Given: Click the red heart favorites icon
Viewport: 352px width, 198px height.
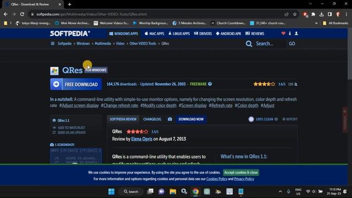Looking at the screenshot, I should pos(283,33).
